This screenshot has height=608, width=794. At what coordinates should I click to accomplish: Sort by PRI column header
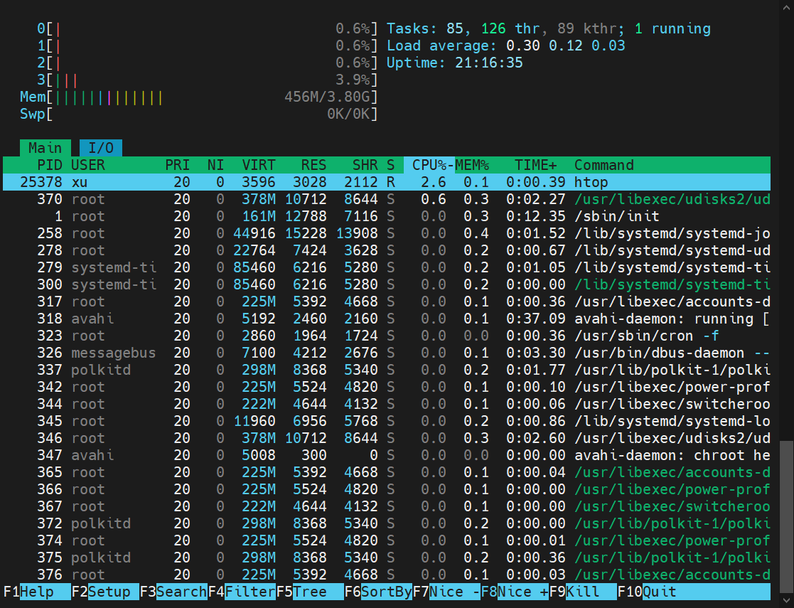click(178, 165)
